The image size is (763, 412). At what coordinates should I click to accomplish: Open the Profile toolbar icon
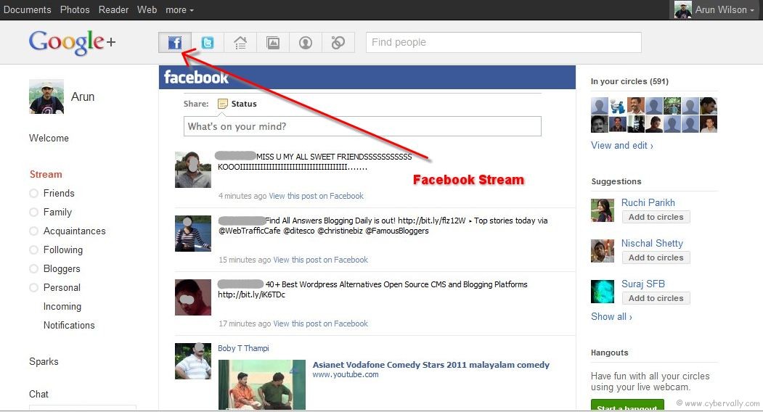[x=306, y=43]
